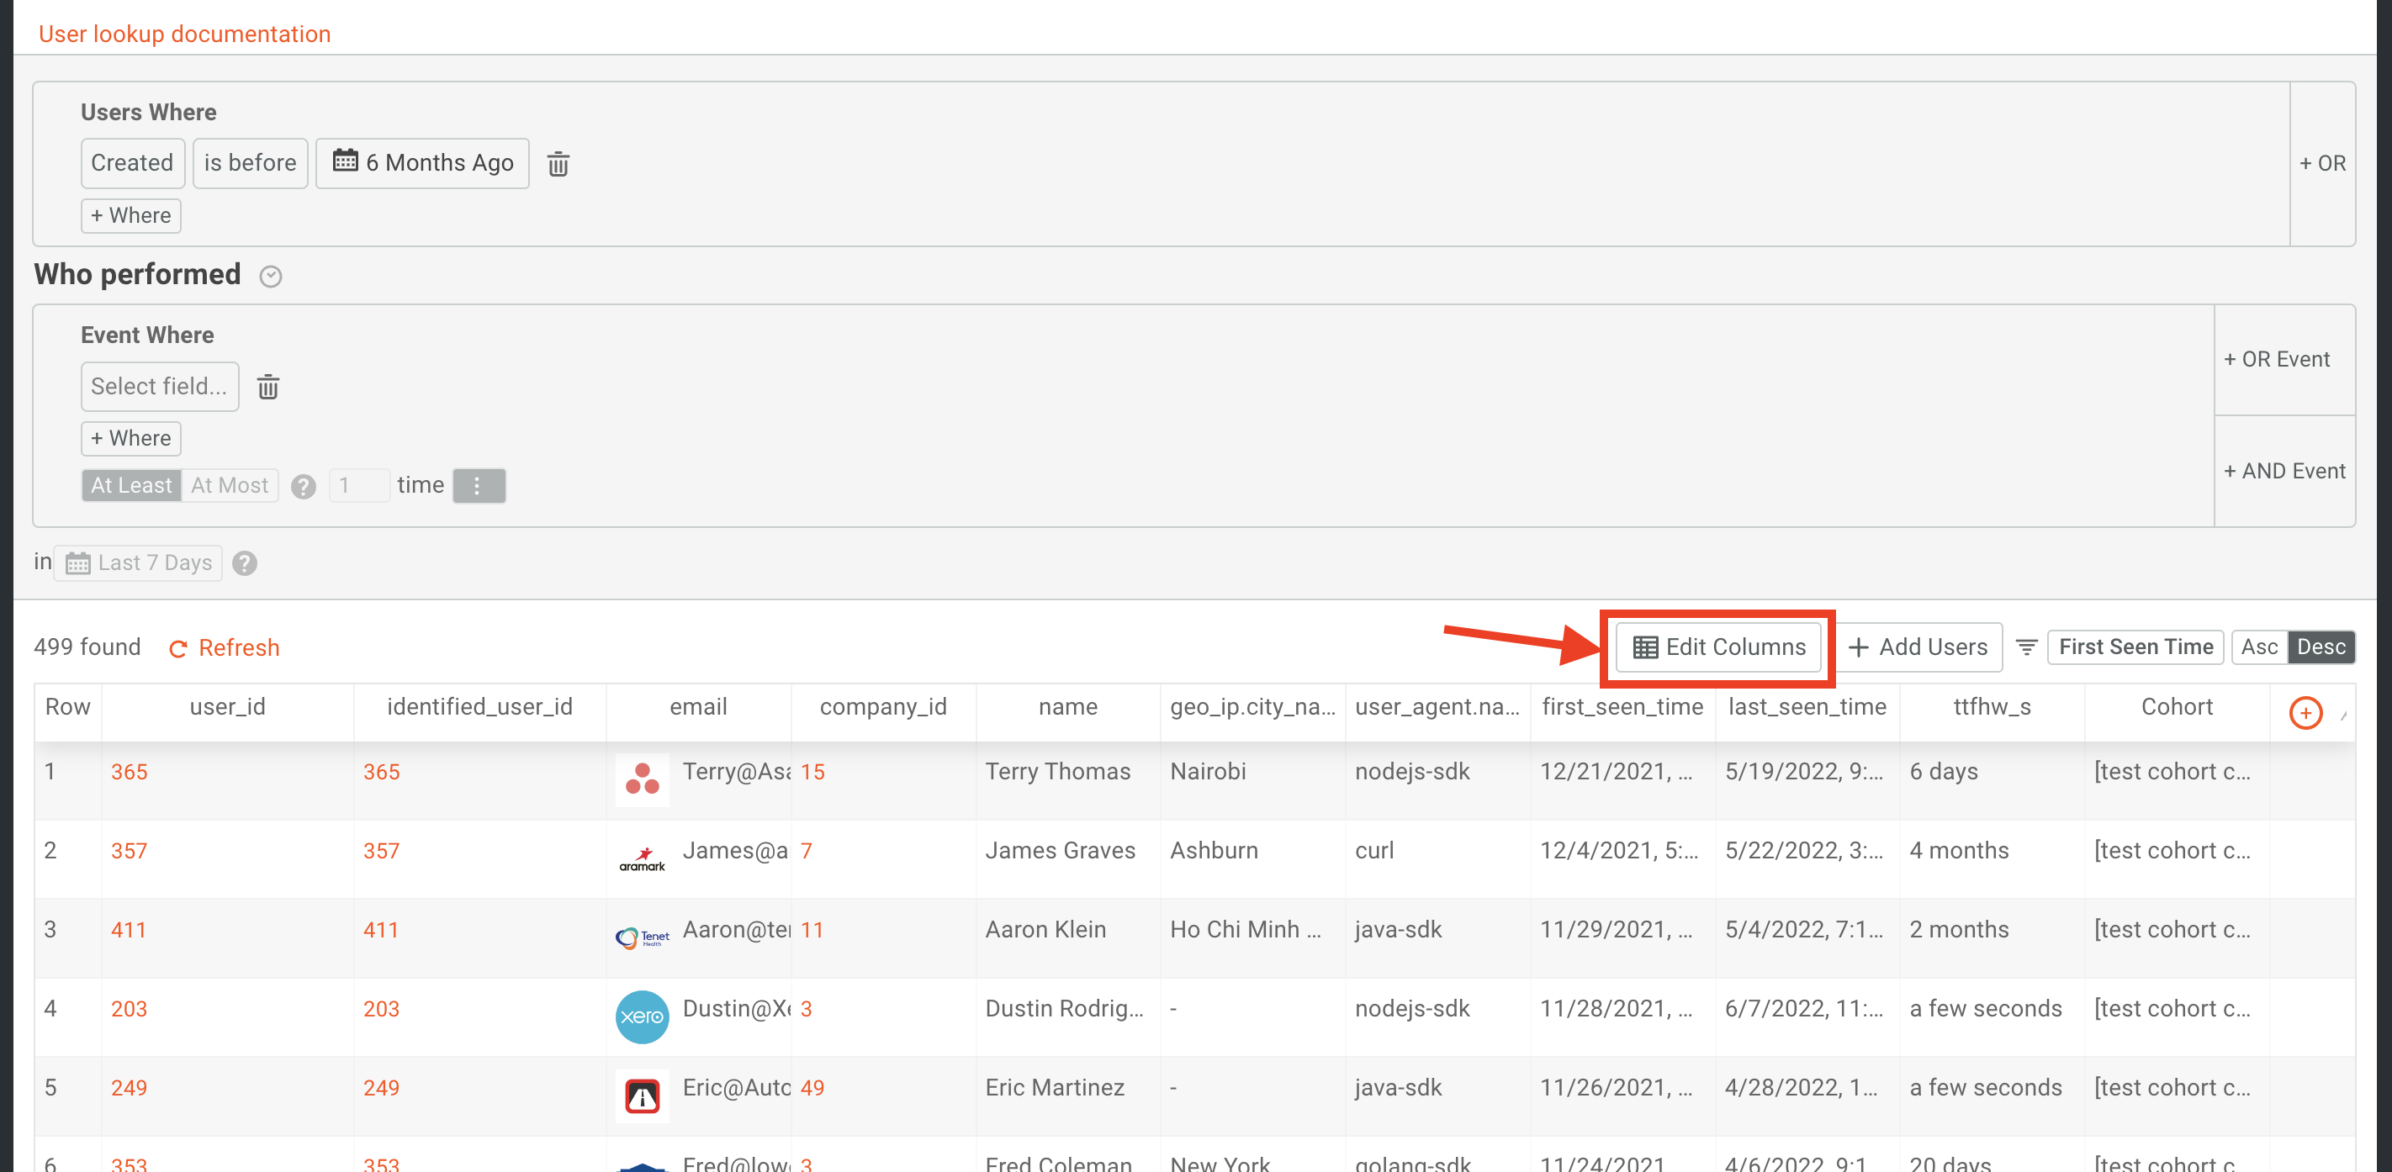Click the help question mark beside At Least

[x=304, y=485]
